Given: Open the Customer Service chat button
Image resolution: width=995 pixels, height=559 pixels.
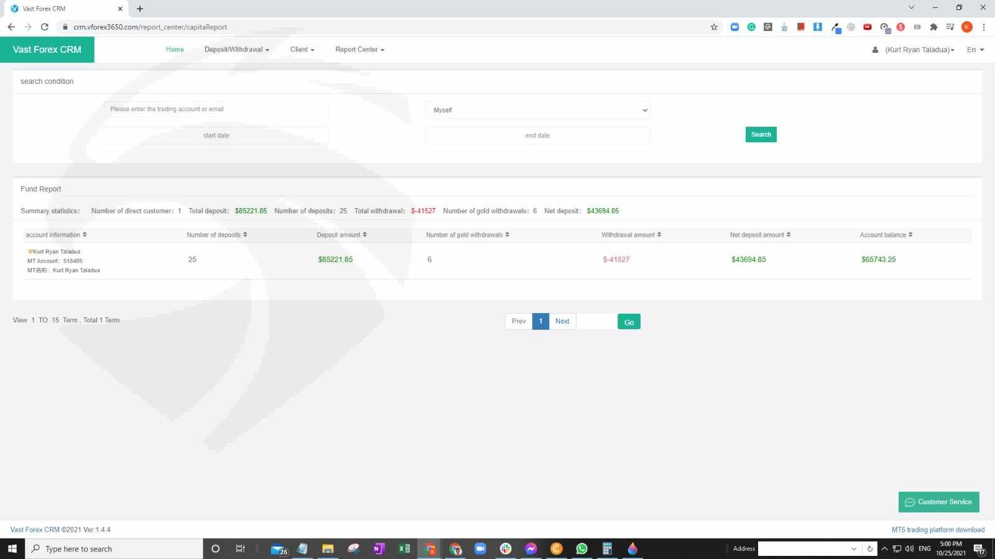Looking at the screenshot, I should click(x=939, y=502).
